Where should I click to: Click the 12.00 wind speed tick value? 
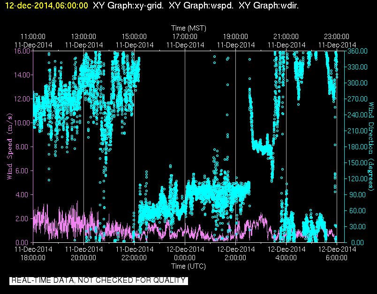point(22,99)
